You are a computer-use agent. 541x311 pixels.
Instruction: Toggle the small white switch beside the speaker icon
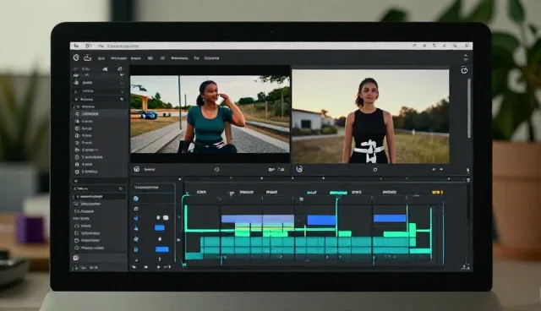click(166, 217)
